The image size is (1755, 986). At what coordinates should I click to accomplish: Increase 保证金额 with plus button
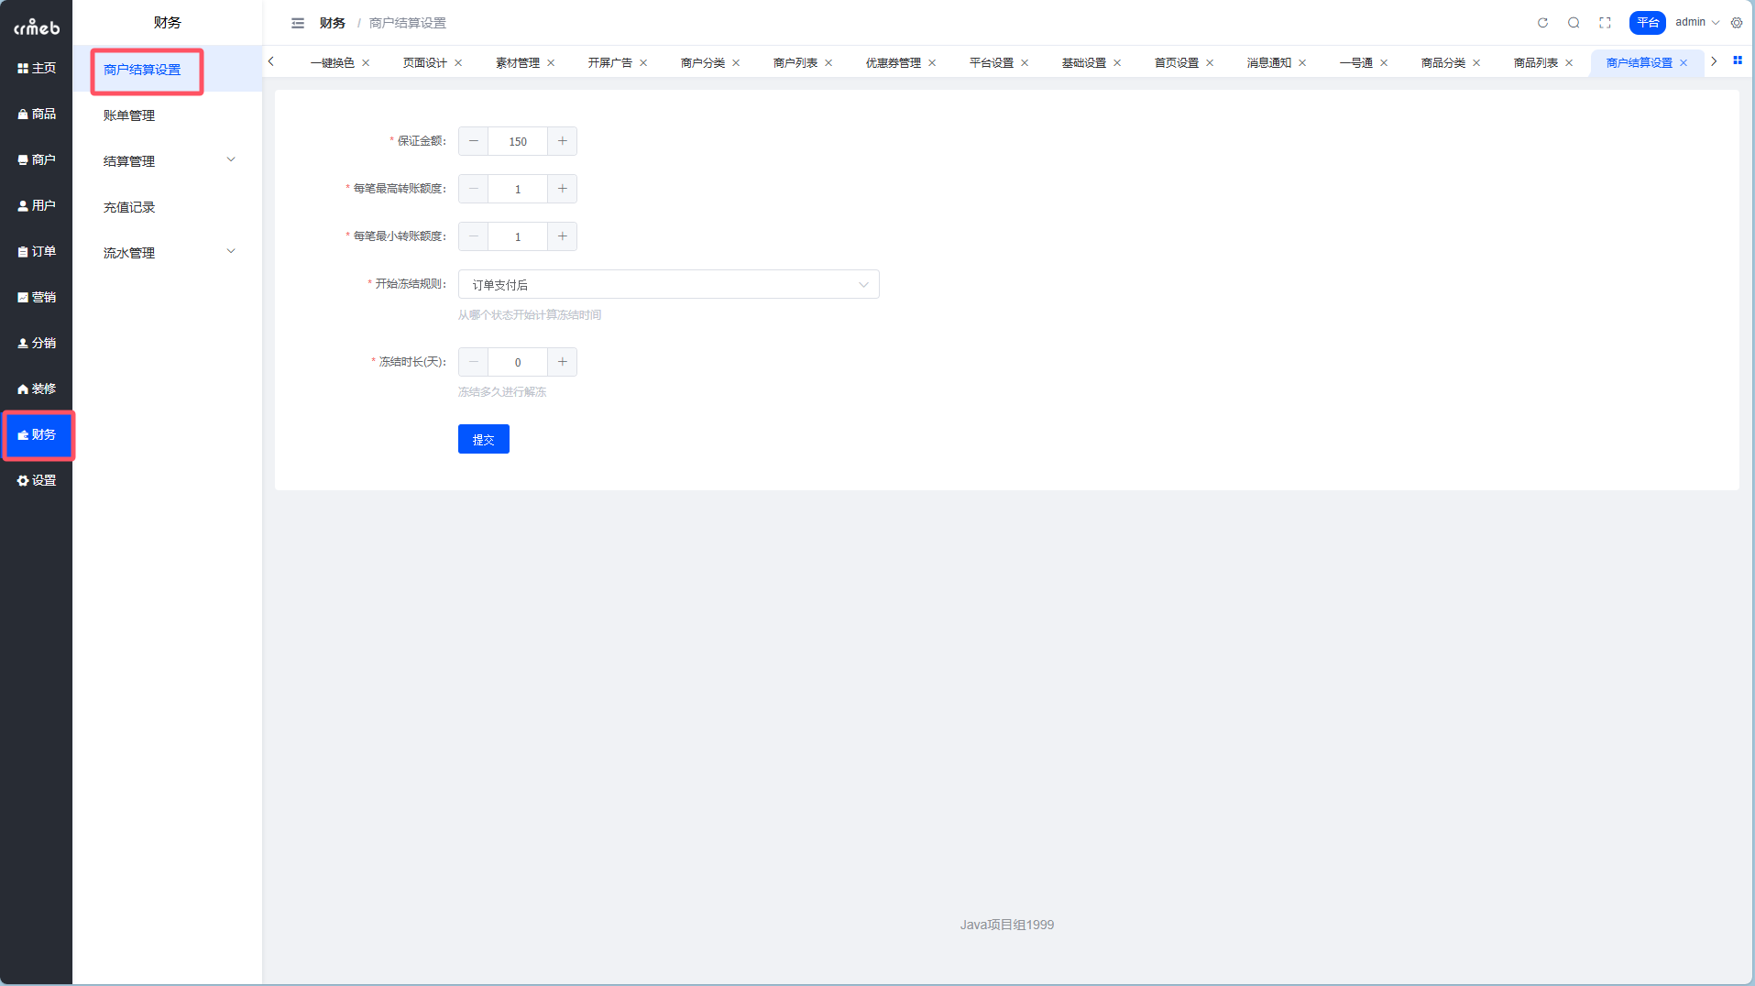563,141
